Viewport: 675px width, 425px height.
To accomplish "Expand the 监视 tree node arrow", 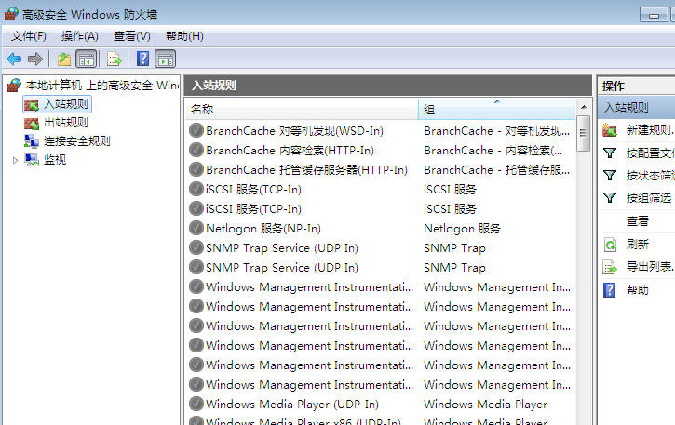I will click(x=15, y=161).
